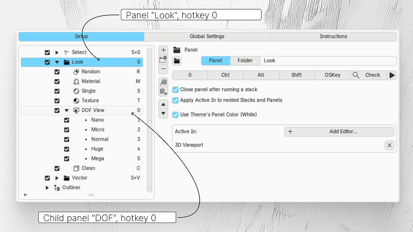Remove 3D Viewport with X button
413x232 pixels.
point(389,145)
